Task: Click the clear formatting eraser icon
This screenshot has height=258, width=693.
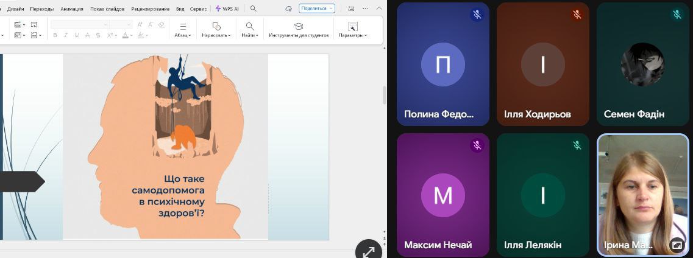Action: click(161, 25)
